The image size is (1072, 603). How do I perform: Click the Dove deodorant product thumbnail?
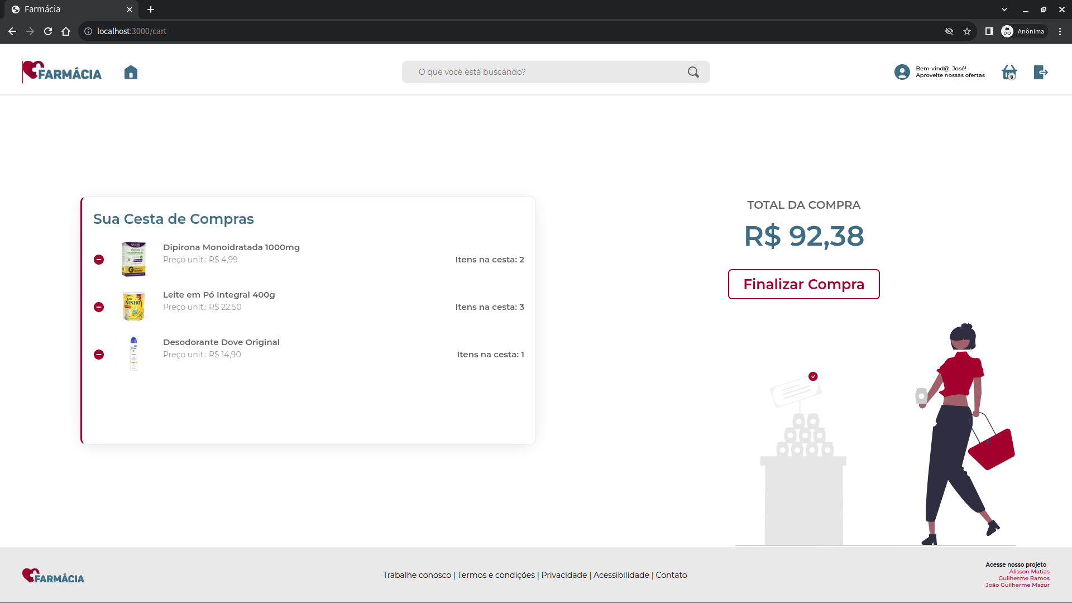point(133,354)
